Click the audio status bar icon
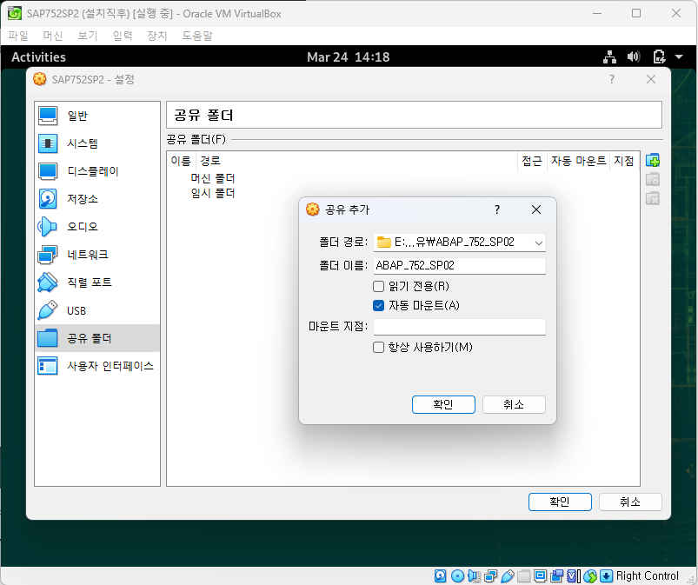The width and height of the screenshot is (698, 585). [x=474, y=575]
